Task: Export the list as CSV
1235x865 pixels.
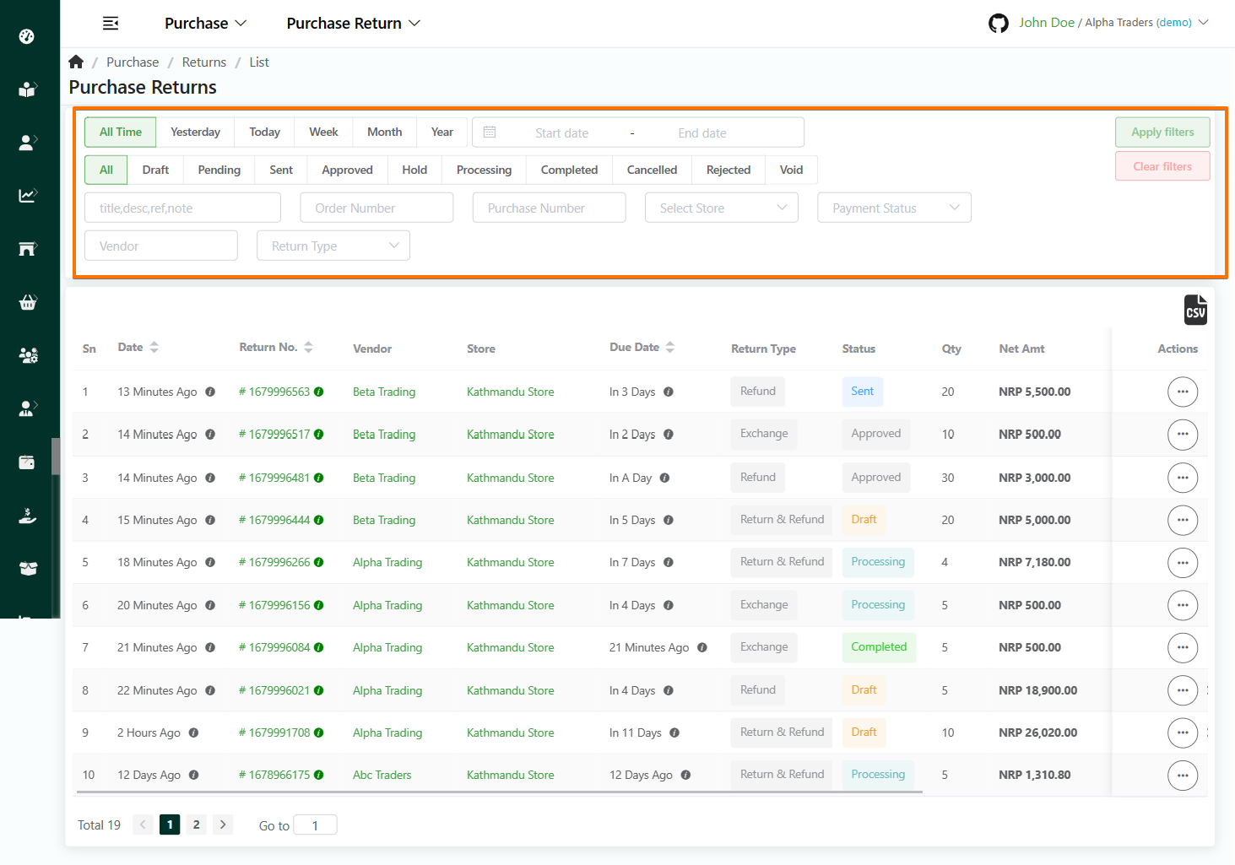Action: click(x=1195, y=310)
